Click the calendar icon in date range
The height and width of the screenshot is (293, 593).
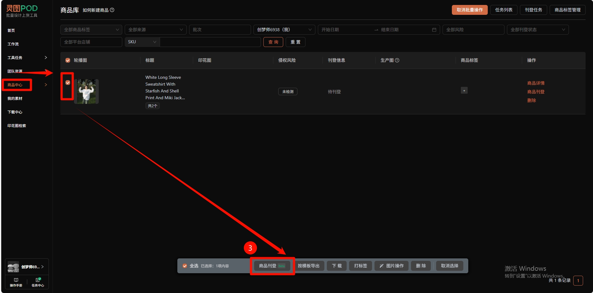click(434, 30)
